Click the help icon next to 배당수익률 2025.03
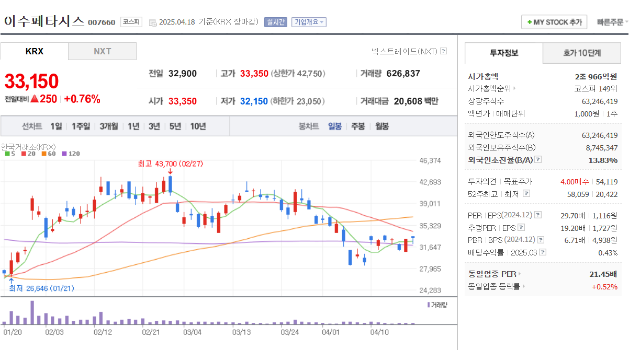Viewport: 629px width, 350px height. coord(543,252)
